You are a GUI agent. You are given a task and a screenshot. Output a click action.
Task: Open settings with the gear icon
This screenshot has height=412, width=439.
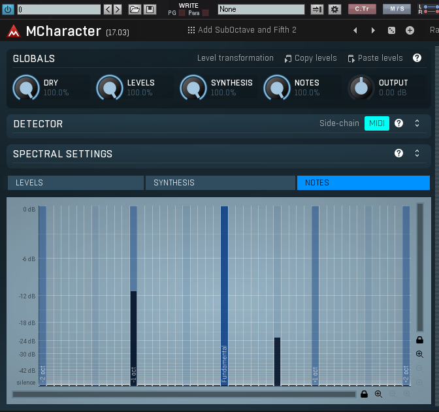(x=334, y=10)
